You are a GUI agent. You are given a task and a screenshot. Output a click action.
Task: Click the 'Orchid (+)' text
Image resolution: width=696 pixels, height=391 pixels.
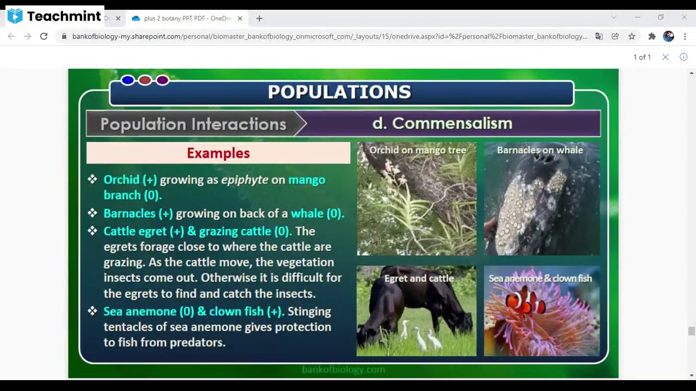pos(130,180)
